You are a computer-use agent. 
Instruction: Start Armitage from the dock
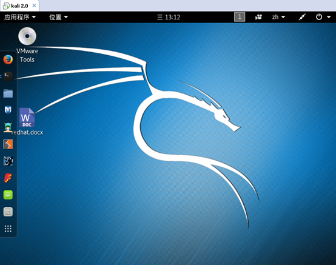point(8,127)
